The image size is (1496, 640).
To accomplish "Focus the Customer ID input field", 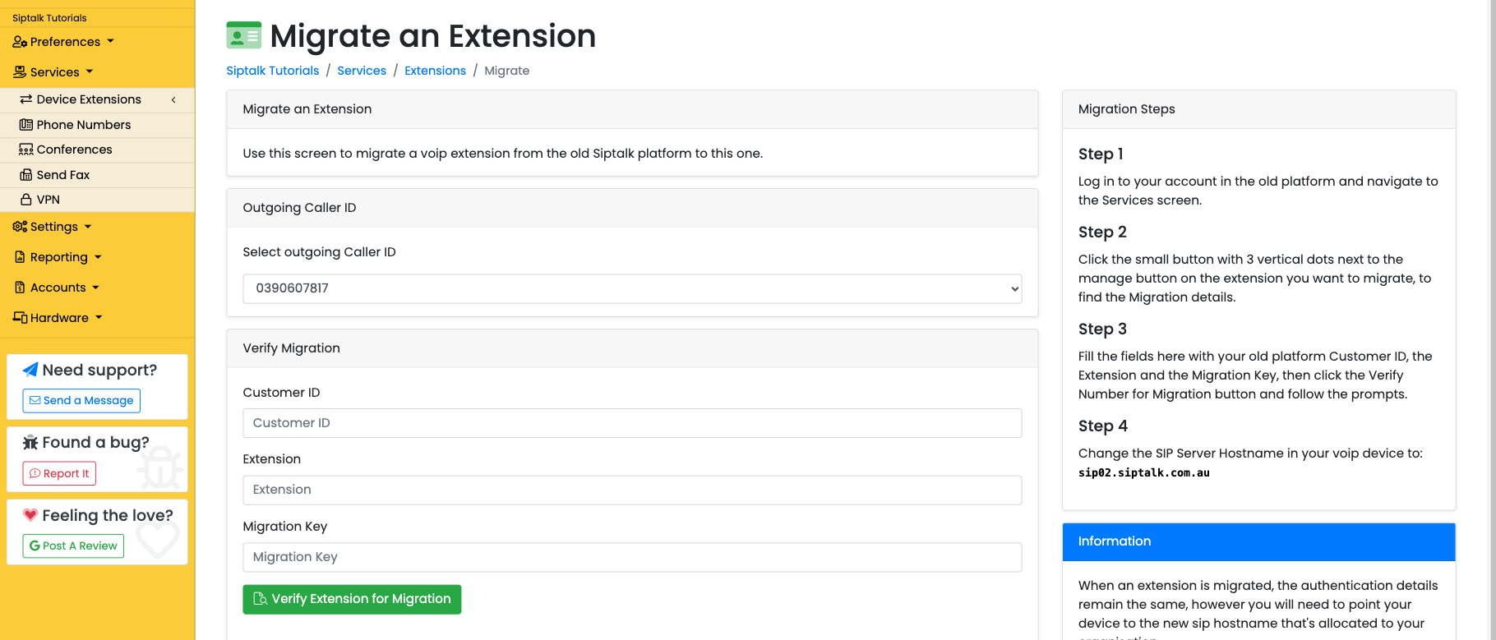I will (632, 423).
